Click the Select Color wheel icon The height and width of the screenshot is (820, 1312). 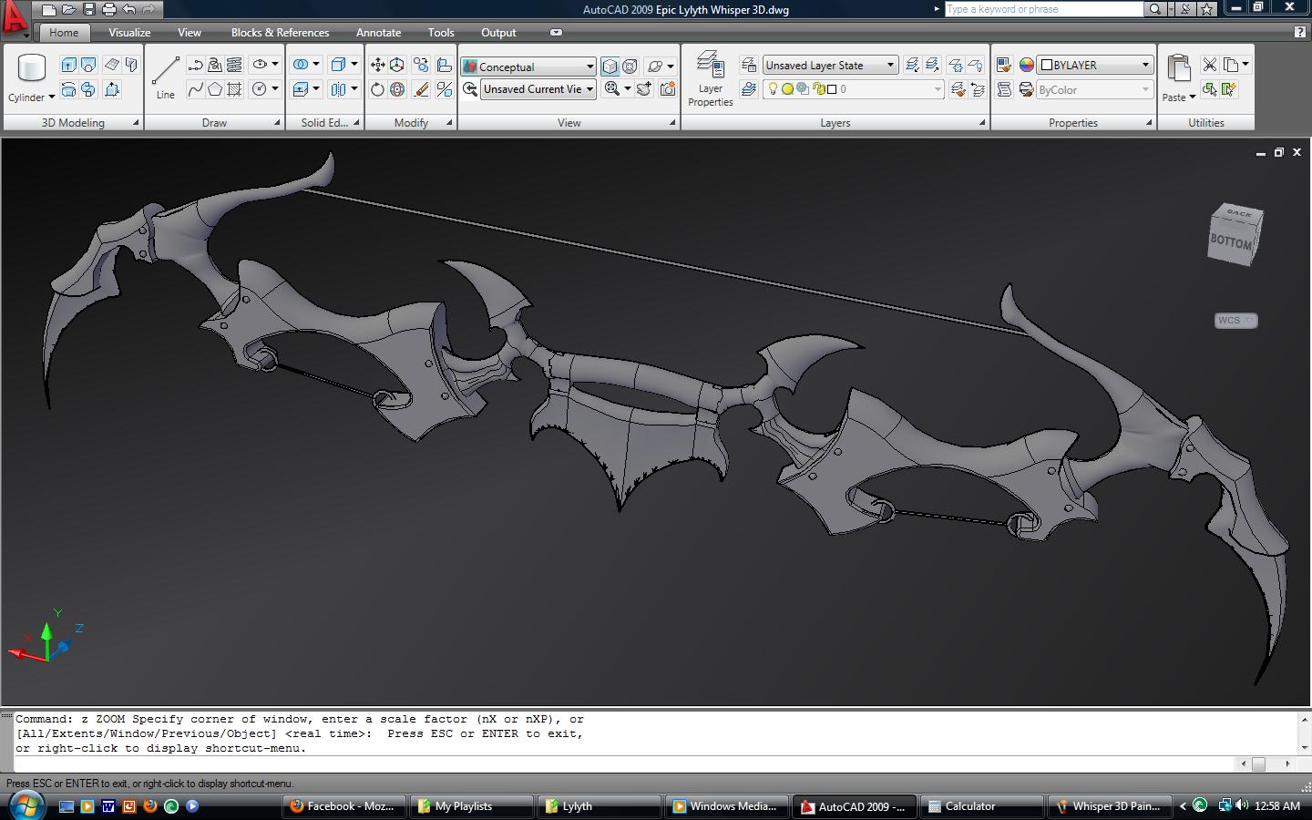coord(1027,65)
